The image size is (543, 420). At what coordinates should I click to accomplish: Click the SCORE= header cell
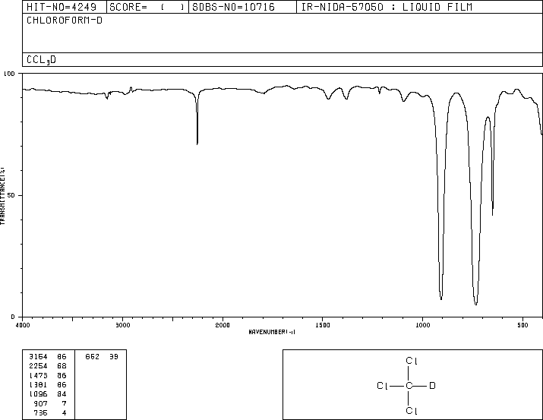pos(147,7)
